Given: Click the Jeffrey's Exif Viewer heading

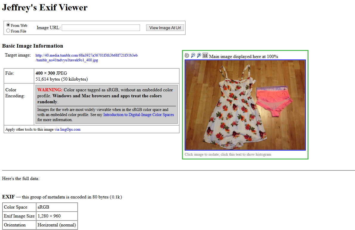Looking at the screenshot, I should click(45, 8).
